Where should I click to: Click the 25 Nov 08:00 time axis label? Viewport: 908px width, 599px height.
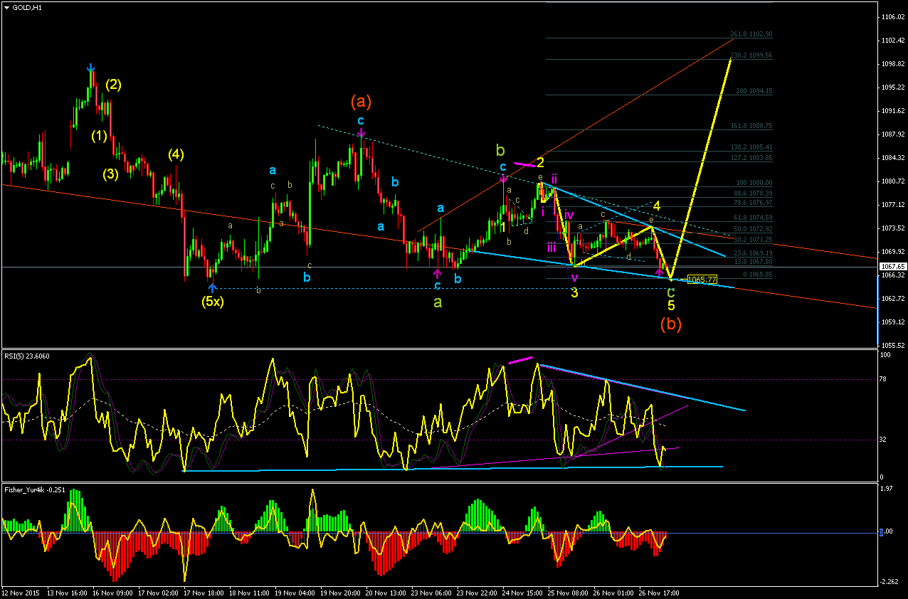pos(568,592)
